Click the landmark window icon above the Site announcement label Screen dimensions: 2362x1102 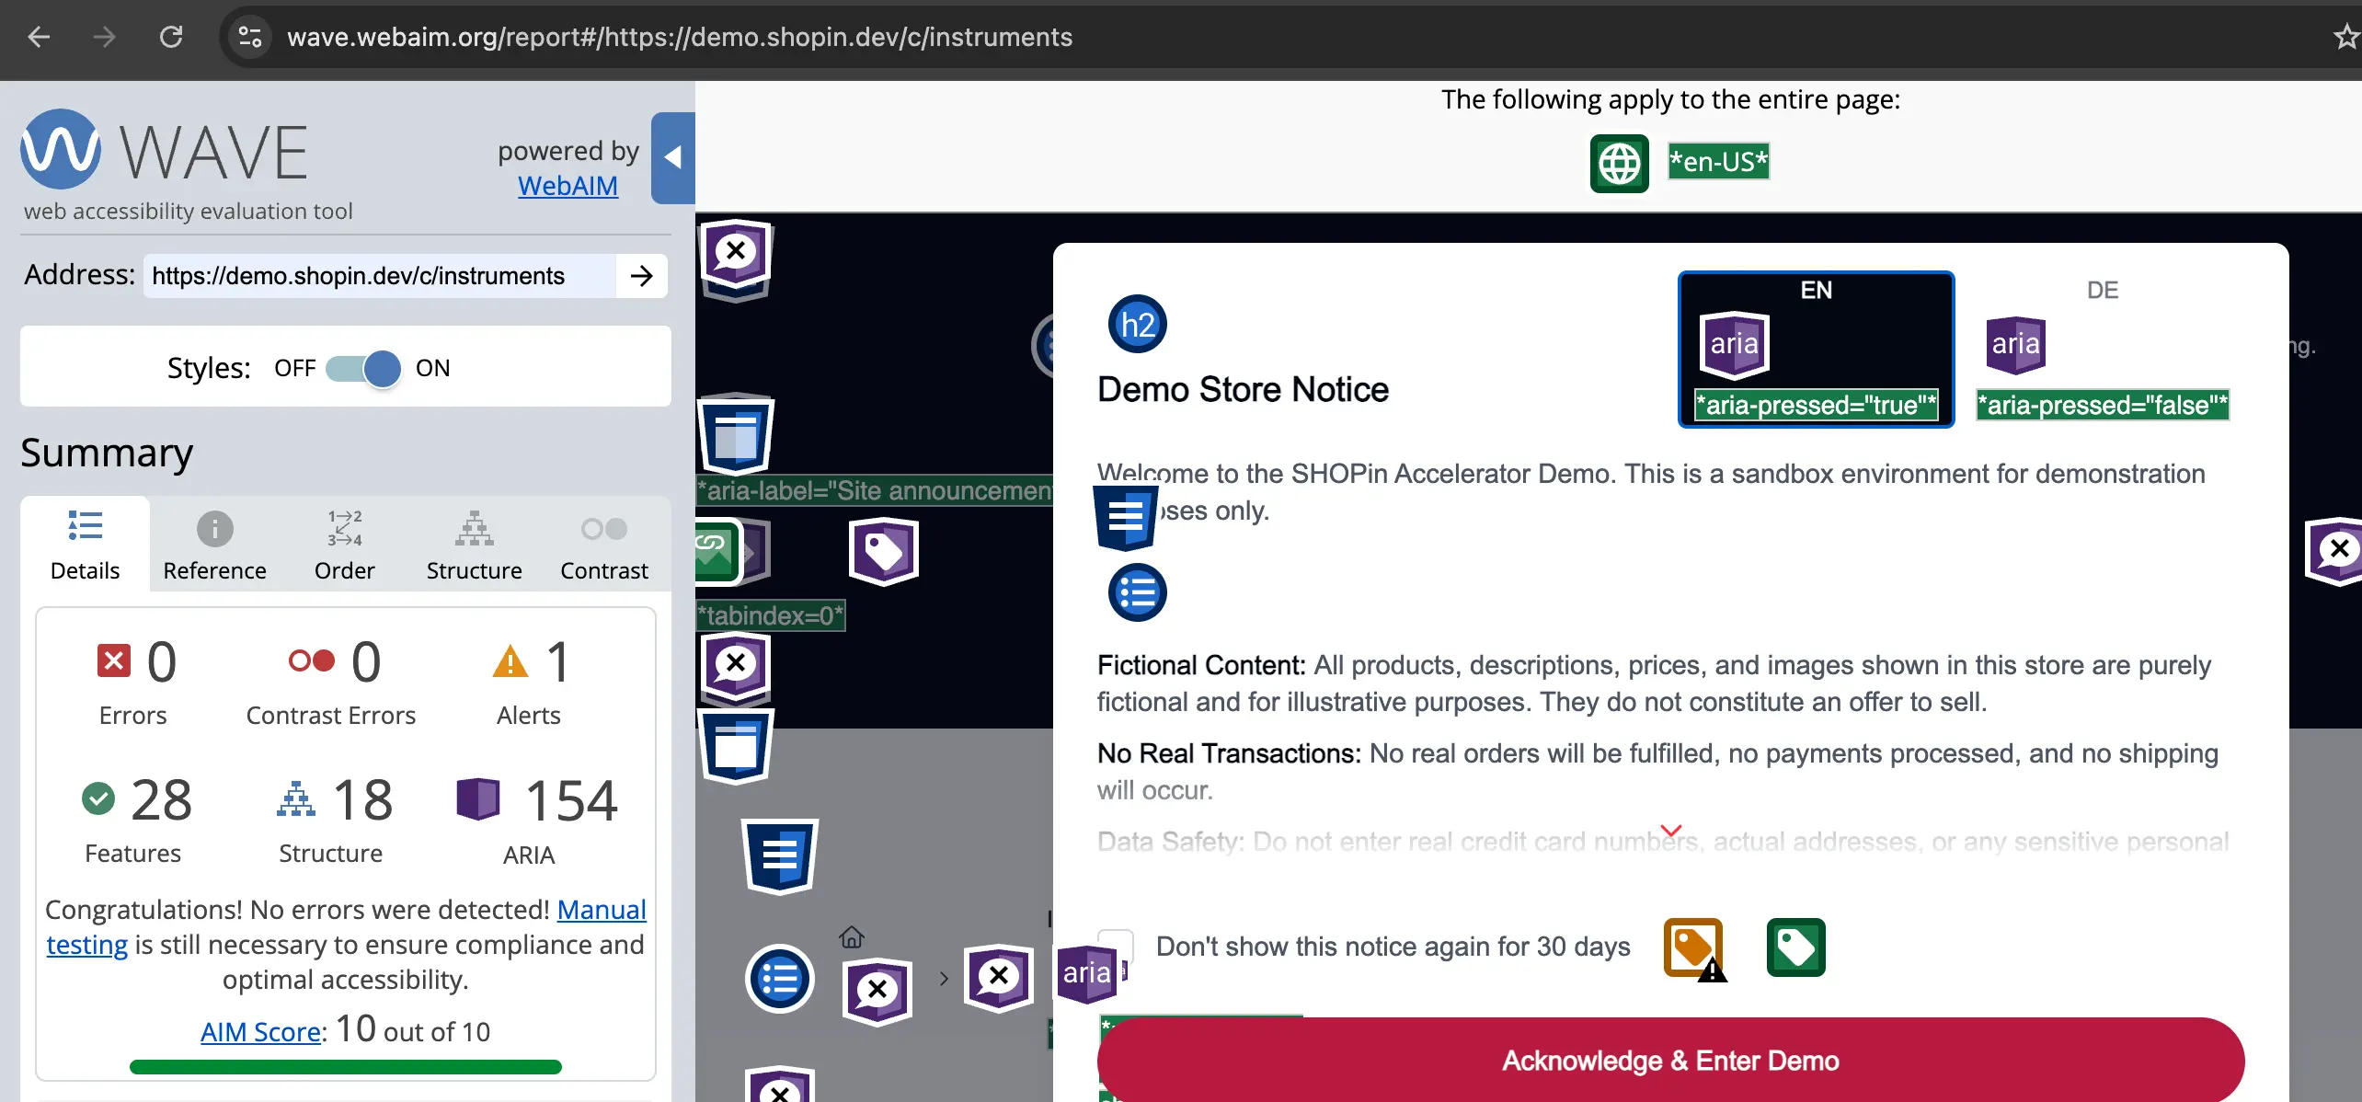[x=736, y=436]
